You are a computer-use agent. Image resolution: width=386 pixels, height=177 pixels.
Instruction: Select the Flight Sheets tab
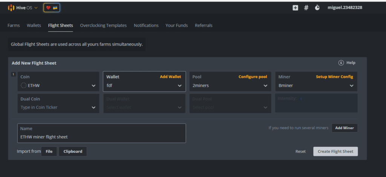pos(61,25)
